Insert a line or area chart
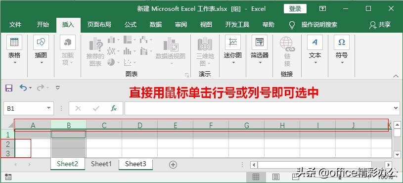 coord(111,51)
